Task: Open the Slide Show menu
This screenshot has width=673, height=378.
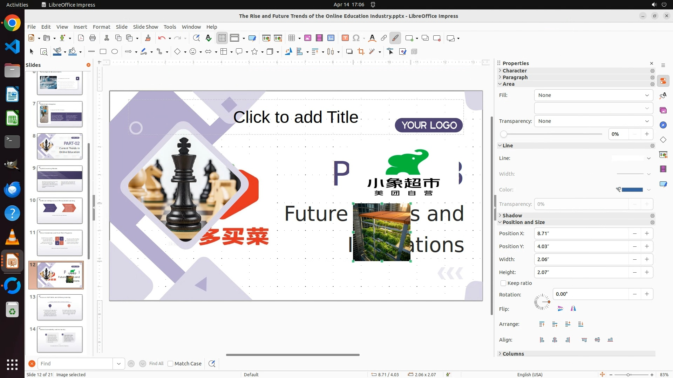Action: [x=145, y=27]
